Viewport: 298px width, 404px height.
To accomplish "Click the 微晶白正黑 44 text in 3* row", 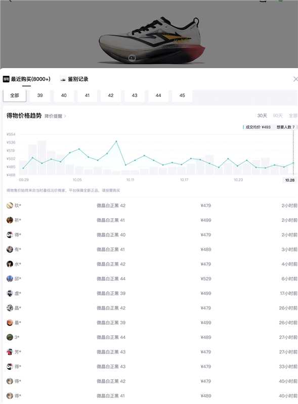I will [x=111, y=337].
